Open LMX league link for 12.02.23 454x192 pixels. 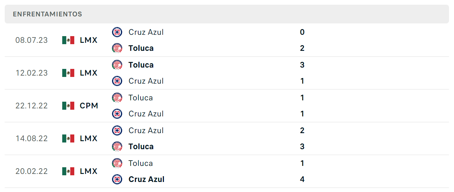pyautogui.click(x=89, y=73)
